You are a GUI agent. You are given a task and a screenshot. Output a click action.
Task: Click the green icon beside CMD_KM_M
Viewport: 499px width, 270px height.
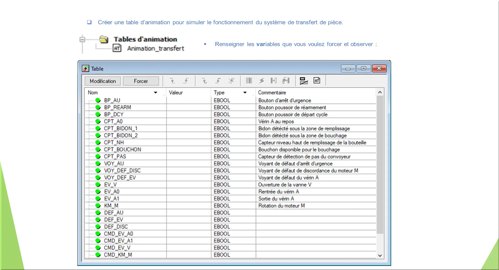click(98, 255)
